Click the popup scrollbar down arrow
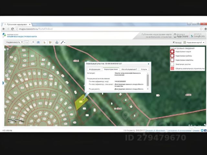The width and height of the screenshot is (207, 155). [x=148, y=89]
